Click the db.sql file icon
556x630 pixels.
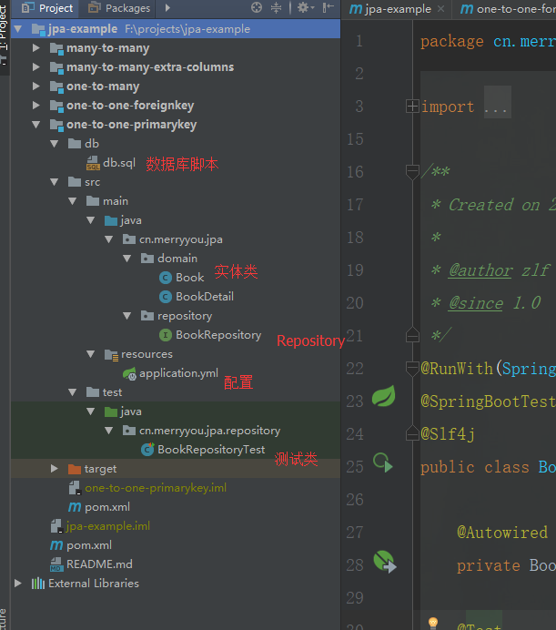[x=93, y=163]
